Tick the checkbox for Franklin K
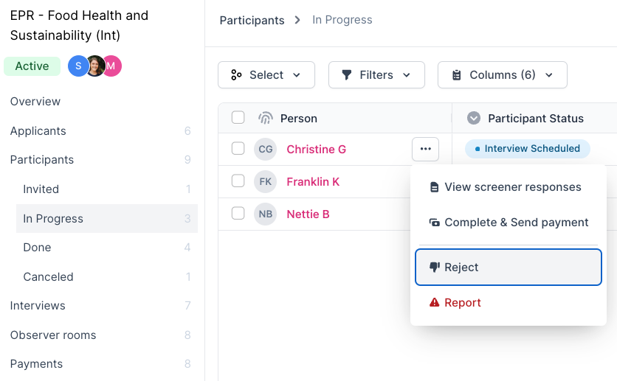The height and width of the screenshot is (381, 617). pos(238,181)
